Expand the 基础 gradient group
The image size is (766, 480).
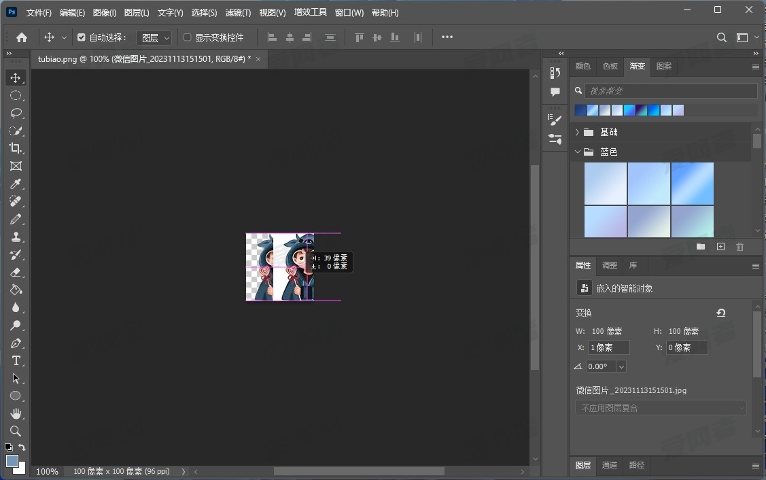point(577,132)
